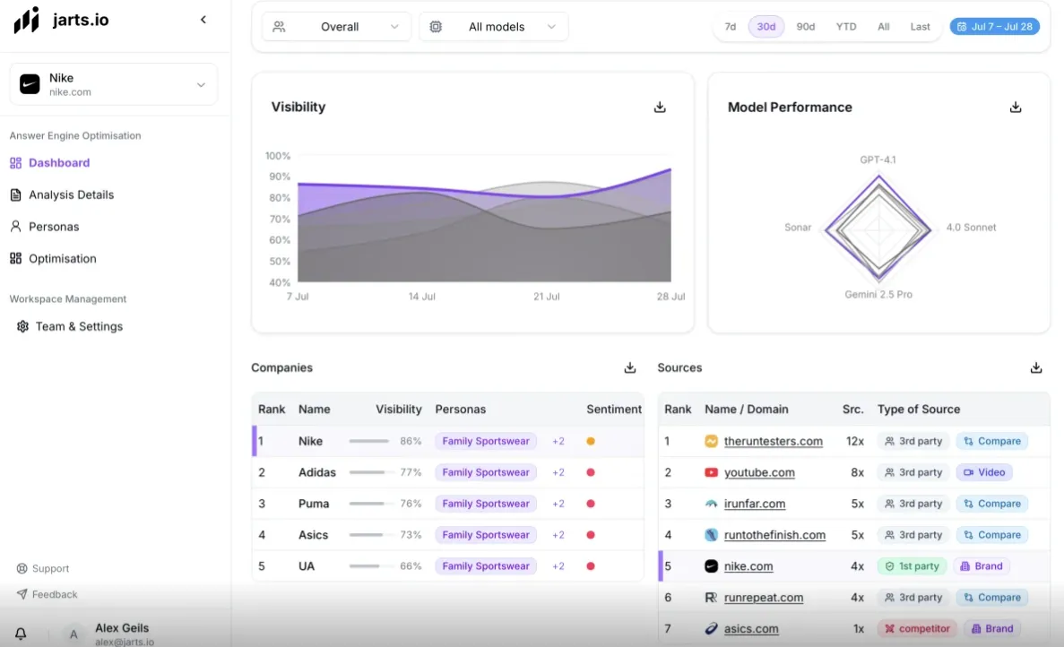Open theruntesters.com source link
Viewport: 1064px width, 647px height.
pos(773,441)
